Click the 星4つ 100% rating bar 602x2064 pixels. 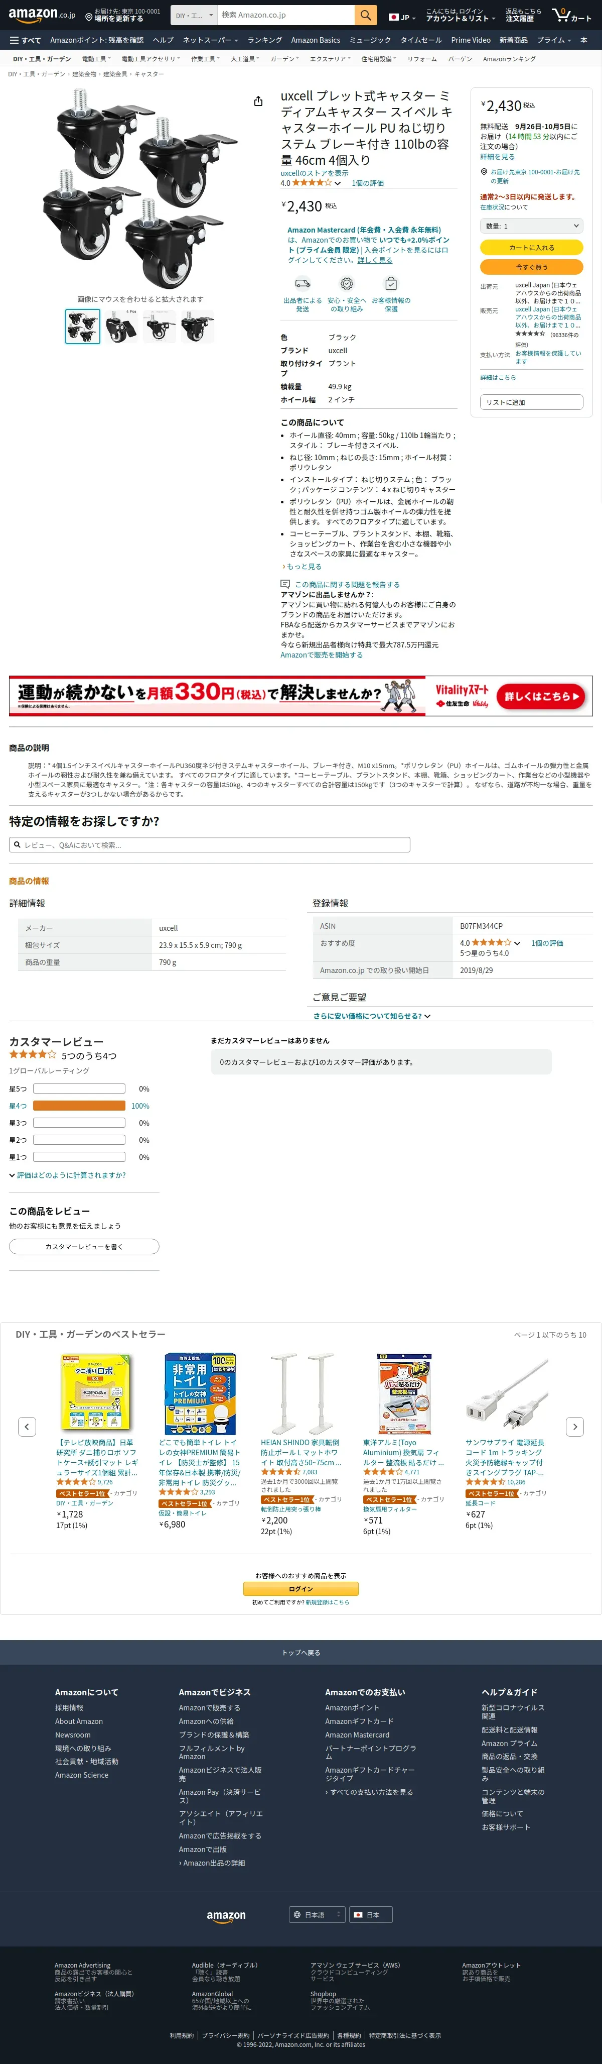[79, 1106]
